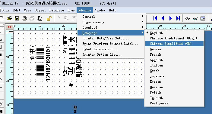212x114 pixels.
Task: Open Printer Option List
Action: tap(111, 54)
